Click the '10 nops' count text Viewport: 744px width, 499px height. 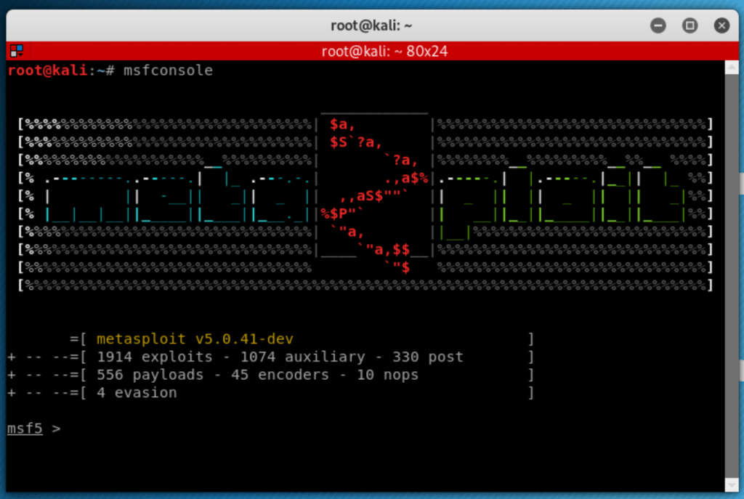(x=388, y=375)
